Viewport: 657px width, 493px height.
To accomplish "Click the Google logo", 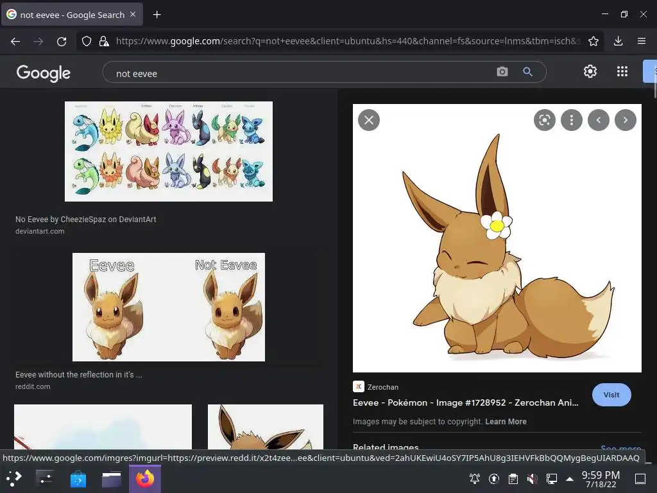I will (44, 73).
